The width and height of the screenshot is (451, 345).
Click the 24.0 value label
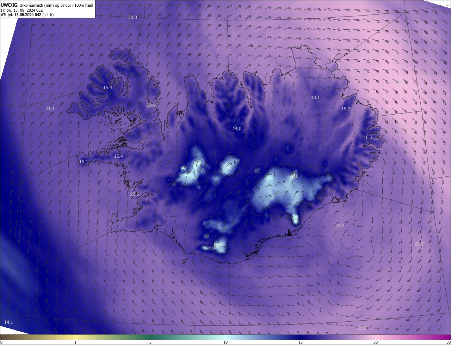pyautogui.click(x=340, y=225)
